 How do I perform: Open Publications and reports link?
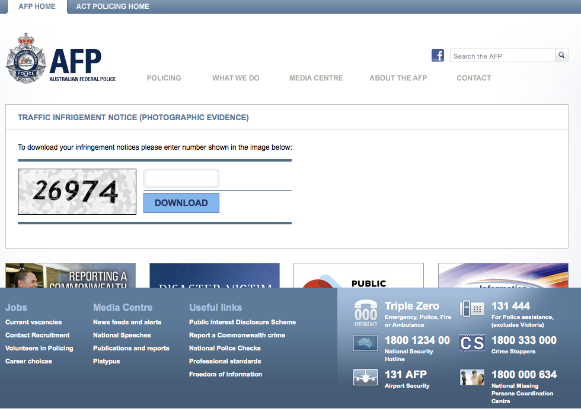[131, 348]
